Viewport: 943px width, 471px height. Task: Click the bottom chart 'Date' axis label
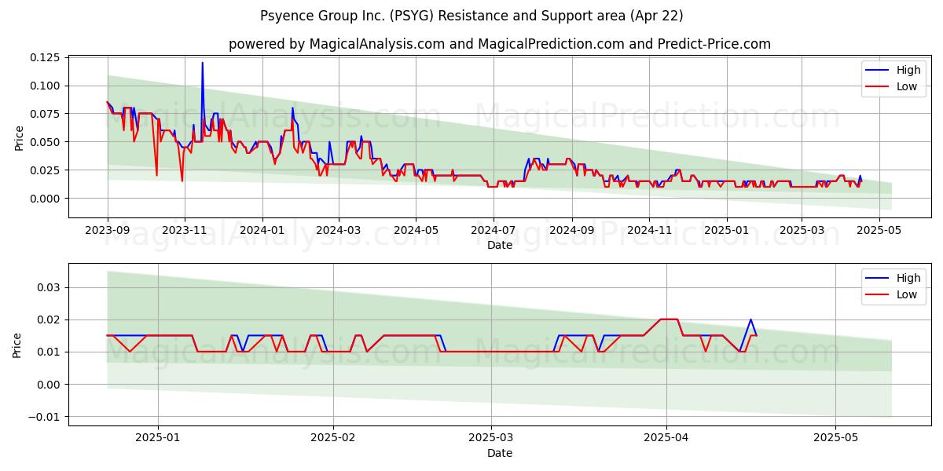point(500,453)
